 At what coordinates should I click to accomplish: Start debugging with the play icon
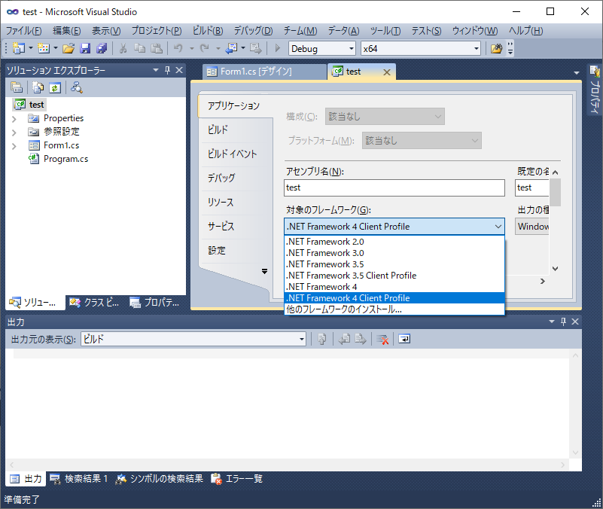coord(277,48)
